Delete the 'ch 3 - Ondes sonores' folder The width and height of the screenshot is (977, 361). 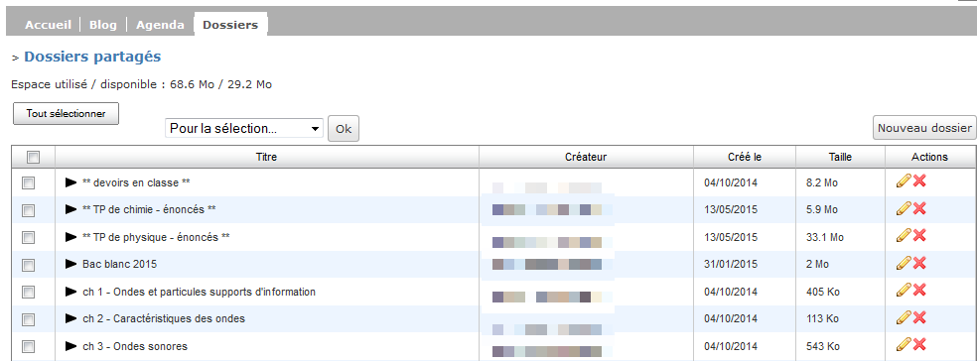(919, 345)
